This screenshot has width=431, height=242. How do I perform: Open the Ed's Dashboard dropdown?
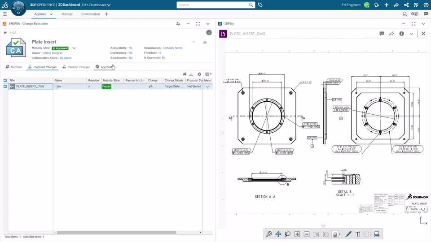[96, 5]
